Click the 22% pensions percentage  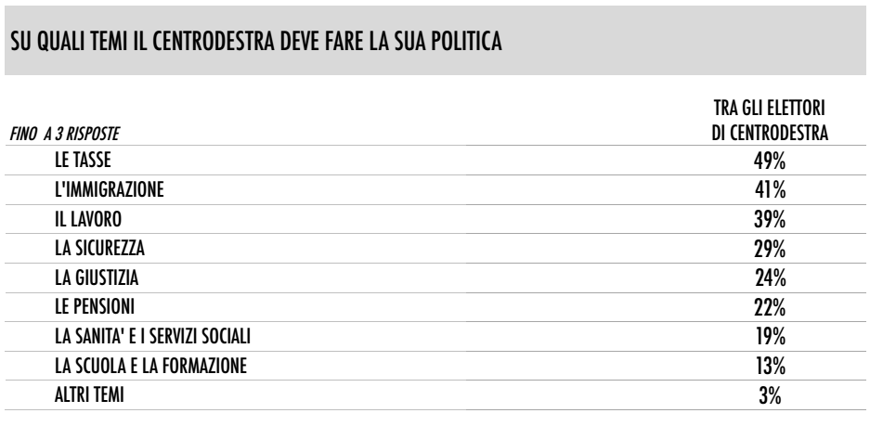769,308
